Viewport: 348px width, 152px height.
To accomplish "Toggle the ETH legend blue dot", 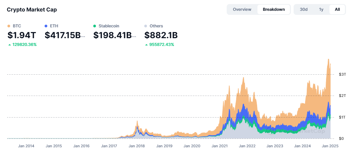I will coord(46,26).
